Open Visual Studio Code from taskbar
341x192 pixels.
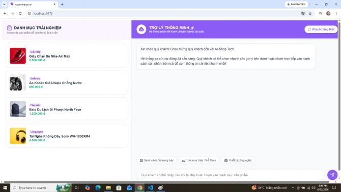click(150, 187)
